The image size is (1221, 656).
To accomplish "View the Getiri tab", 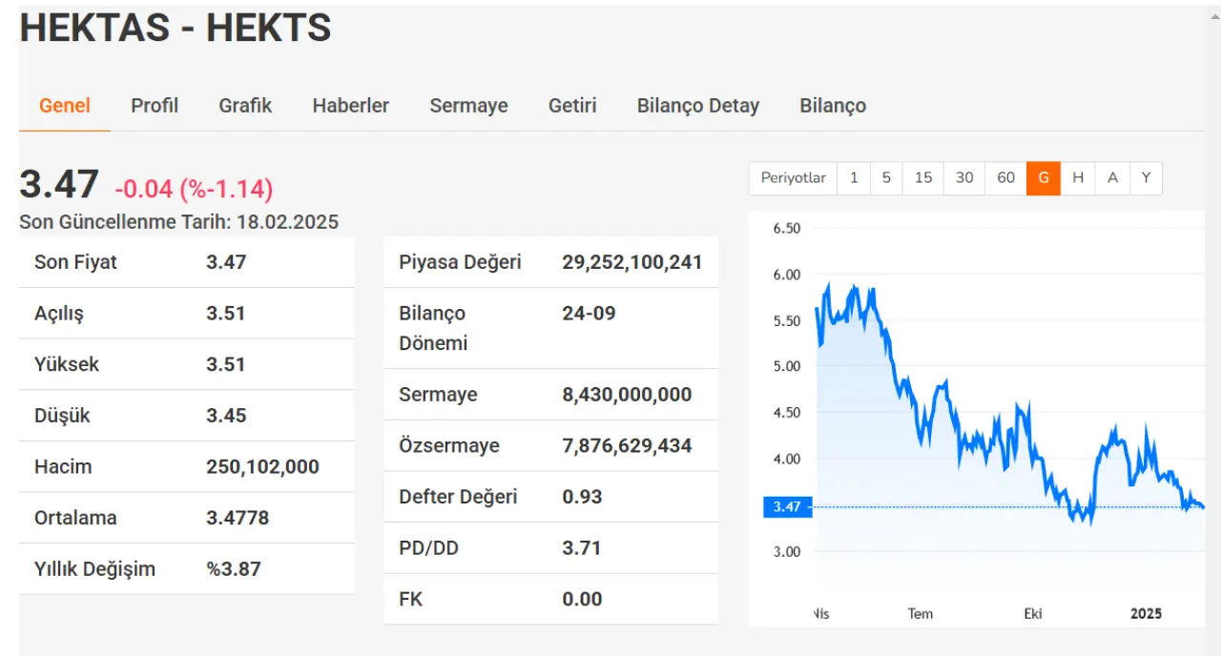I will coord(572,106).
